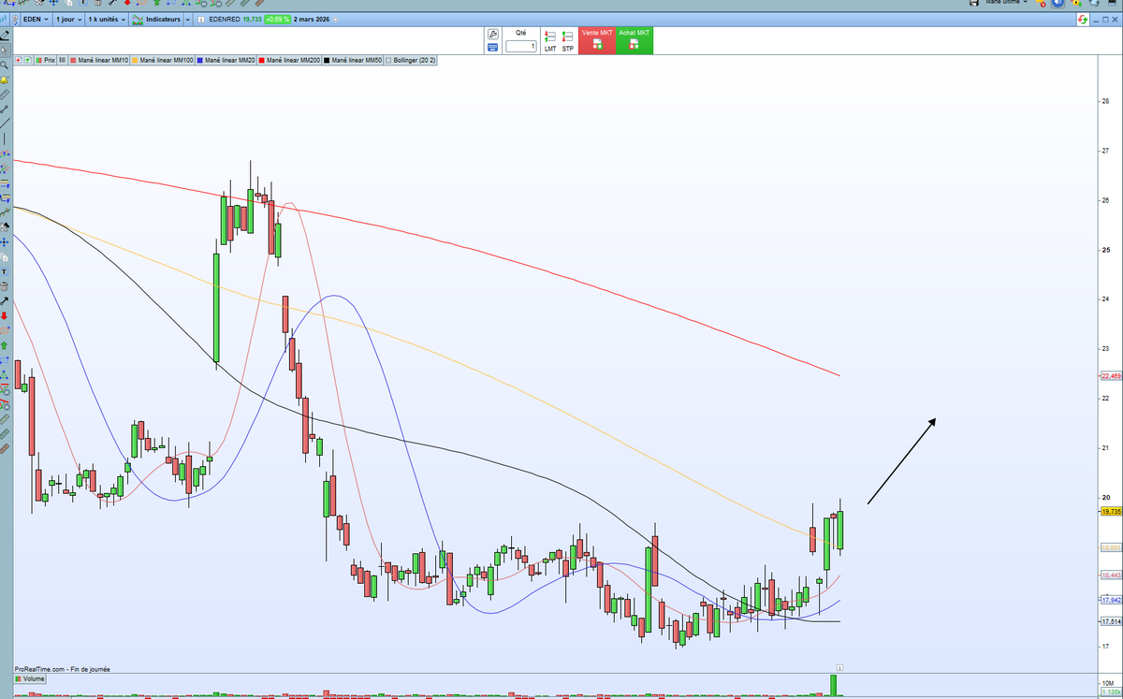Click the small circle icon after the date
This screenshot has height=699, width=1123.
(x=335, y=19)
